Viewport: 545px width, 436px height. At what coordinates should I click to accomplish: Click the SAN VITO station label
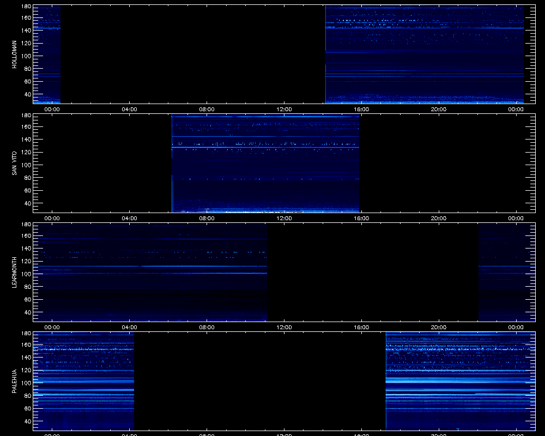click(x=14, y=163)
